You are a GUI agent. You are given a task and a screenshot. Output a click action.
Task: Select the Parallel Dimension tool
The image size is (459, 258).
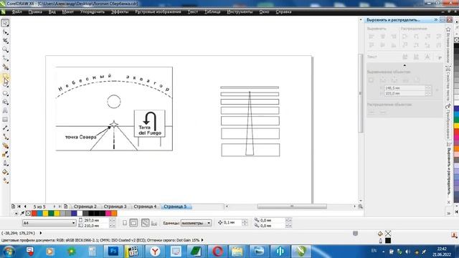pyautogui.click(x=5, y=128)
